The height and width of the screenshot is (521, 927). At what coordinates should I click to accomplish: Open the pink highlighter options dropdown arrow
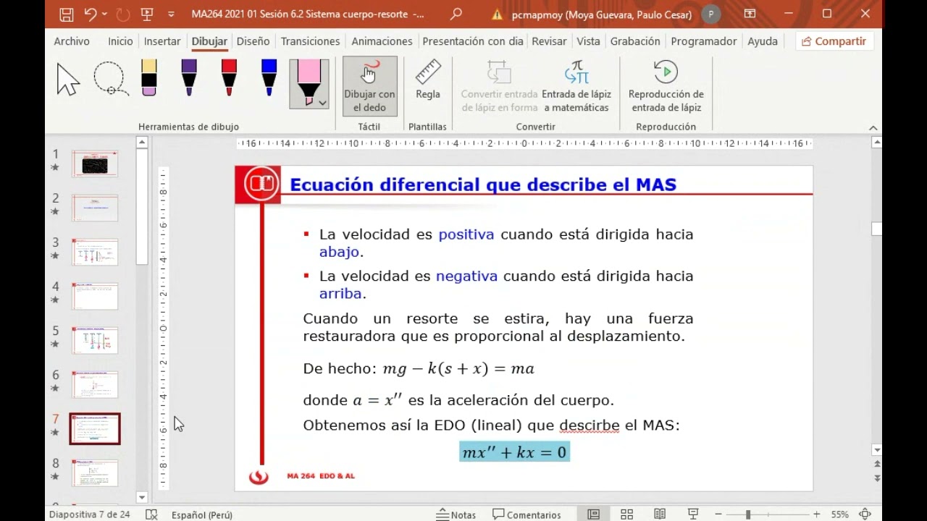[x=322, y=103]
